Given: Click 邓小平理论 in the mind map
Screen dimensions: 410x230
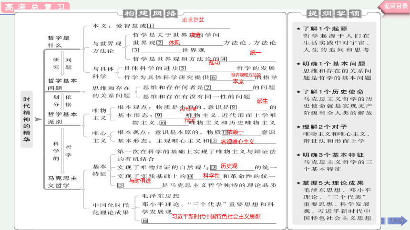Looking at the screenshot, I should [x=161, y=204].
